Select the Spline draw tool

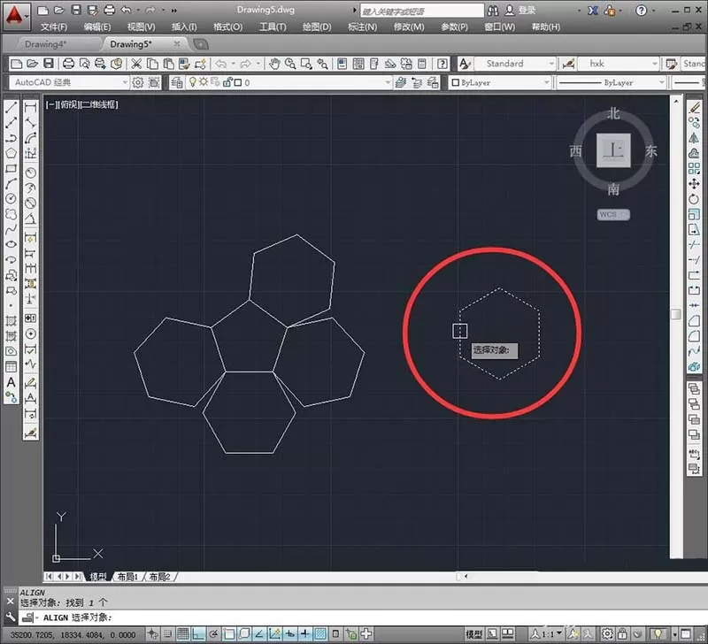(x=11, y=229)
